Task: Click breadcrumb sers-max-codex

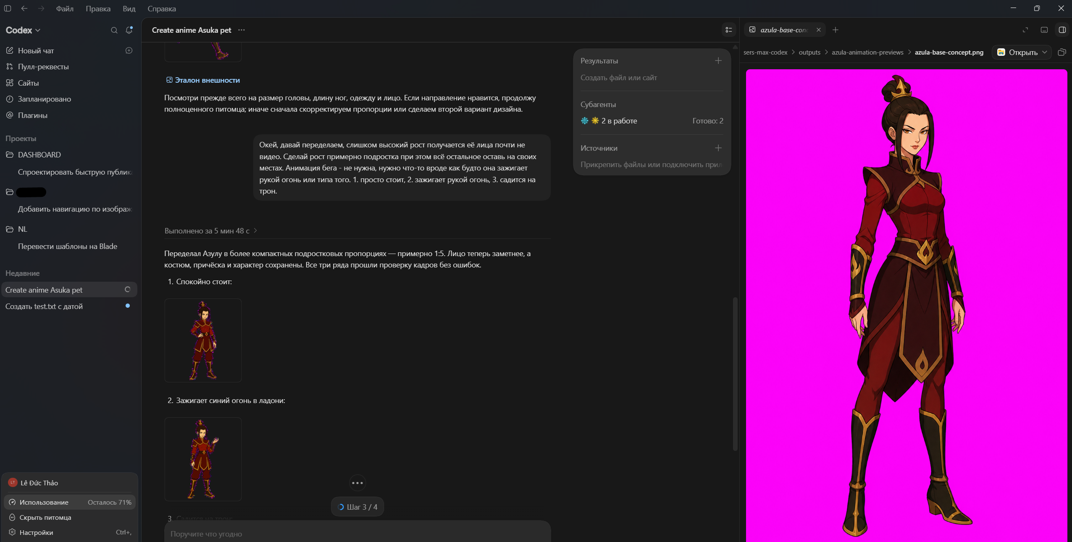Action: (x=765, y=52)
